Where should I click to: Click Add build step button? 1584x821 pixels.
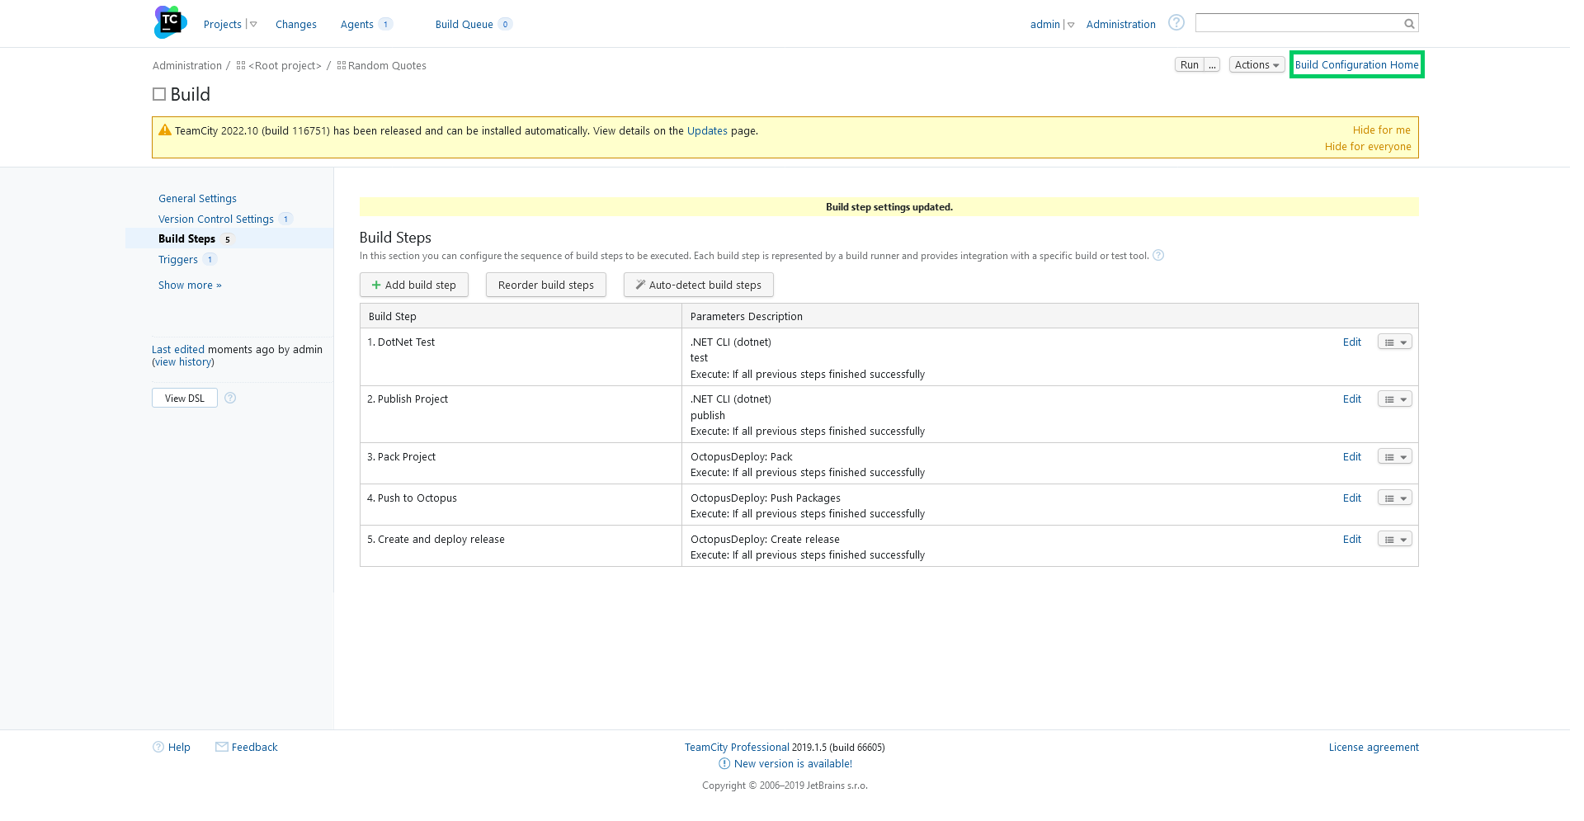click(414, 285)
